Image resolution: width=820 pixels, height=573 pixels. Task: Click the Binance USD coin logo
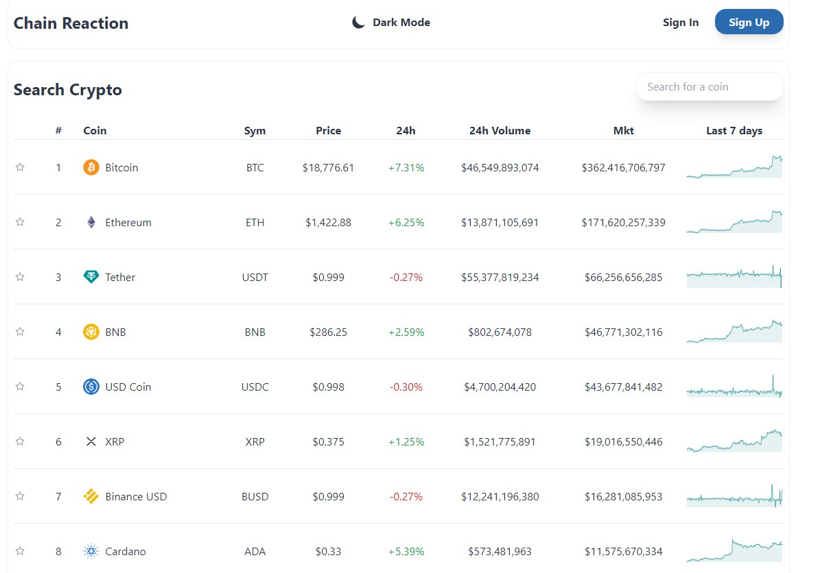click(90, 496)
